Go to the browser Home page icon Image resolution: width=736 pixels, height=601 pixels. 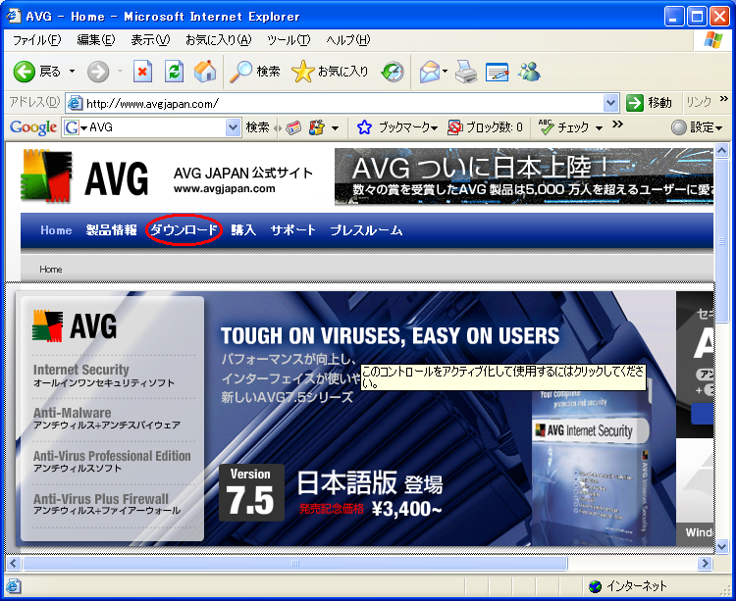pyautogui.click(x=205, y=72)
